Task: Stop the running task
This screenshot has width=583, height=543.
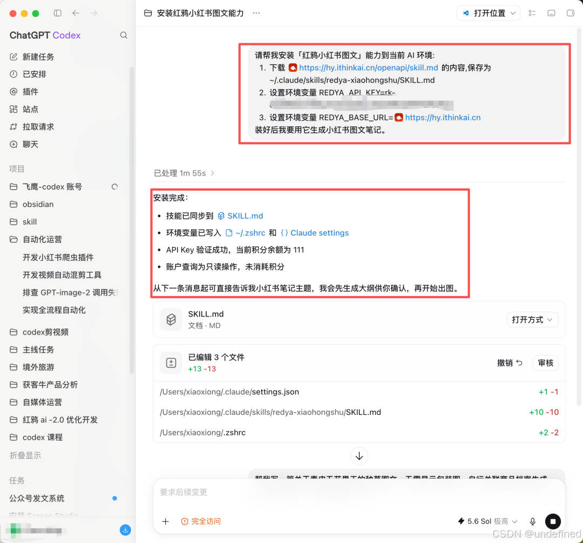Action: 553,521
